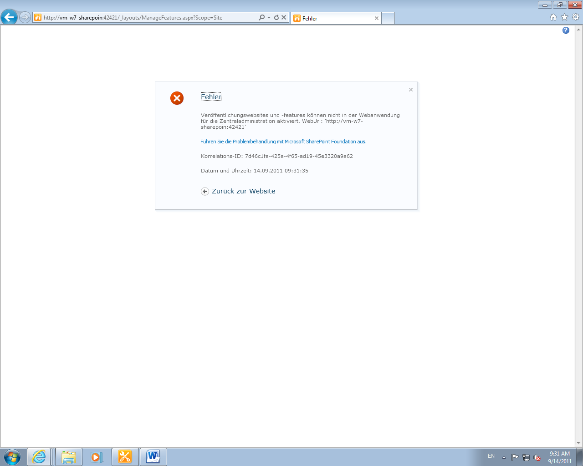Refresh the page with reload icon

[x=276, y=17]
